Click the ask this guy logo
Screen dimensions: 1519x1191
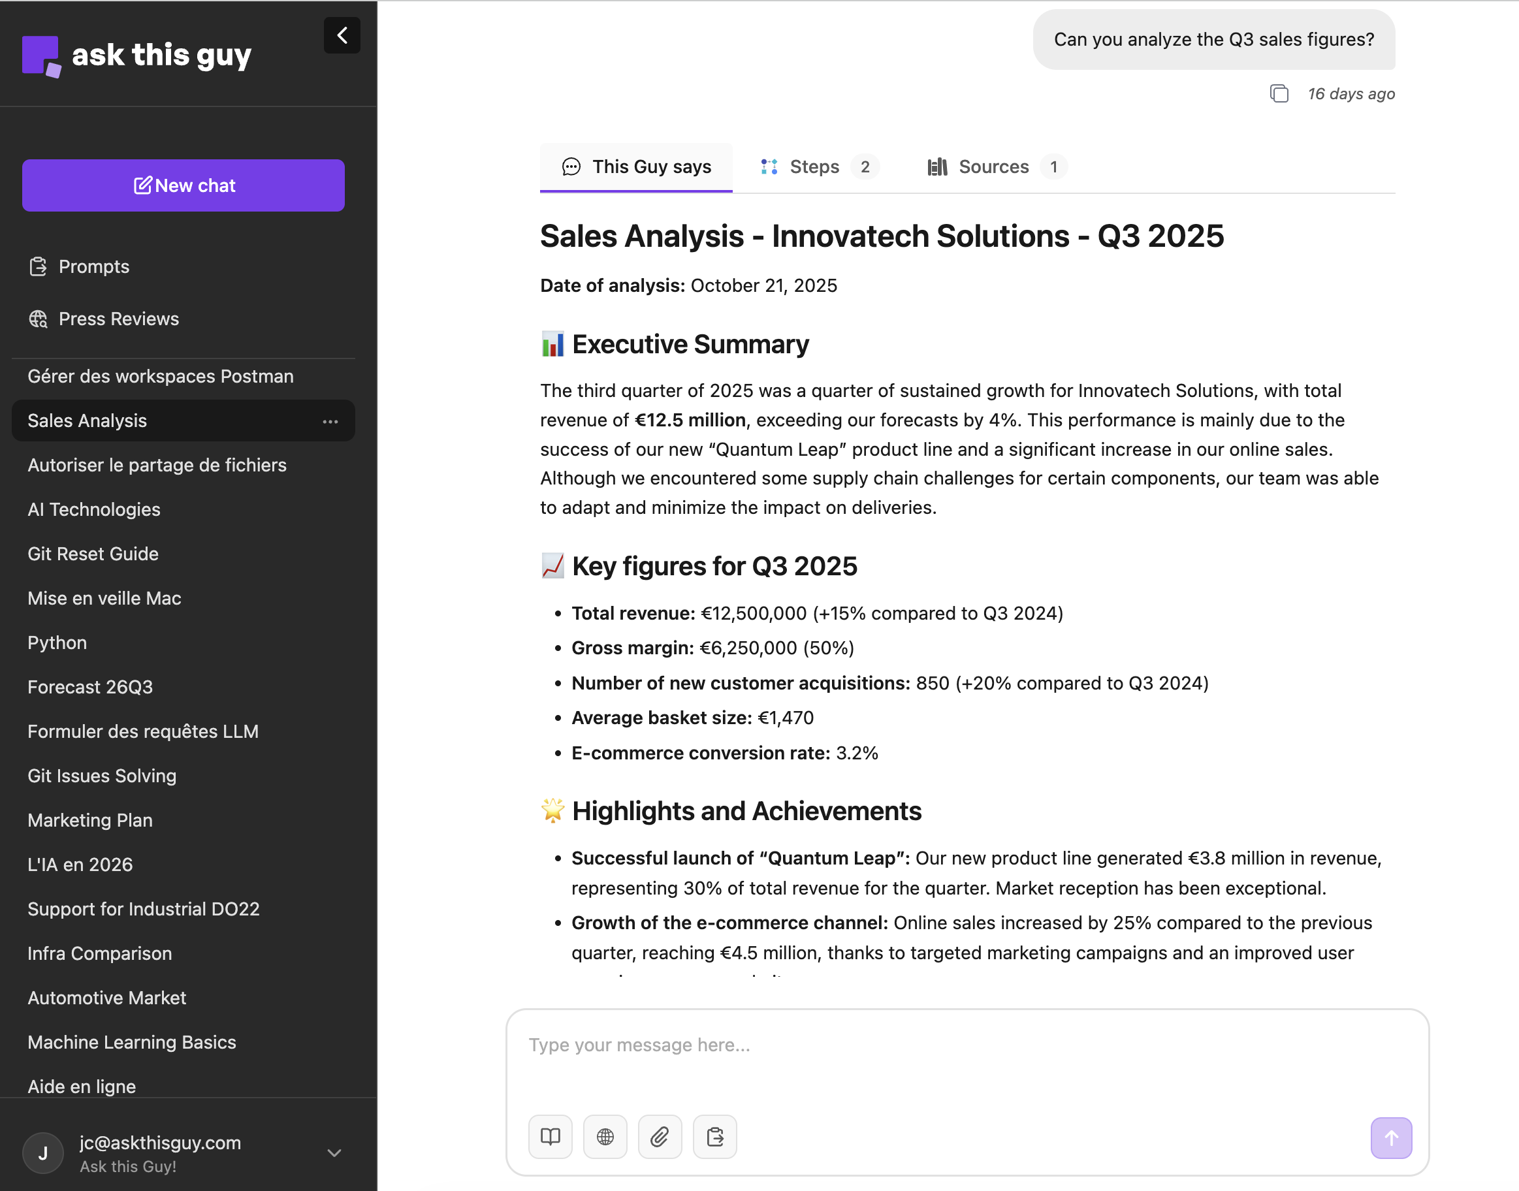point(136,56)
